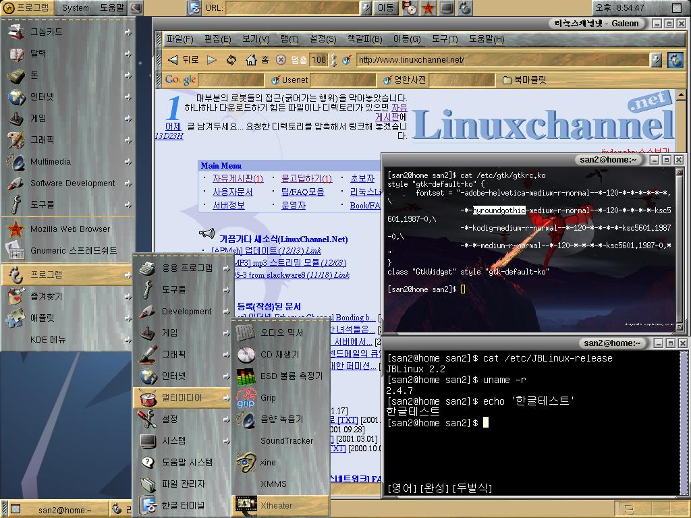Screen dimensions: 691x518
Task: Open the 파일(F) menu in Galeon
Action: 179,39
